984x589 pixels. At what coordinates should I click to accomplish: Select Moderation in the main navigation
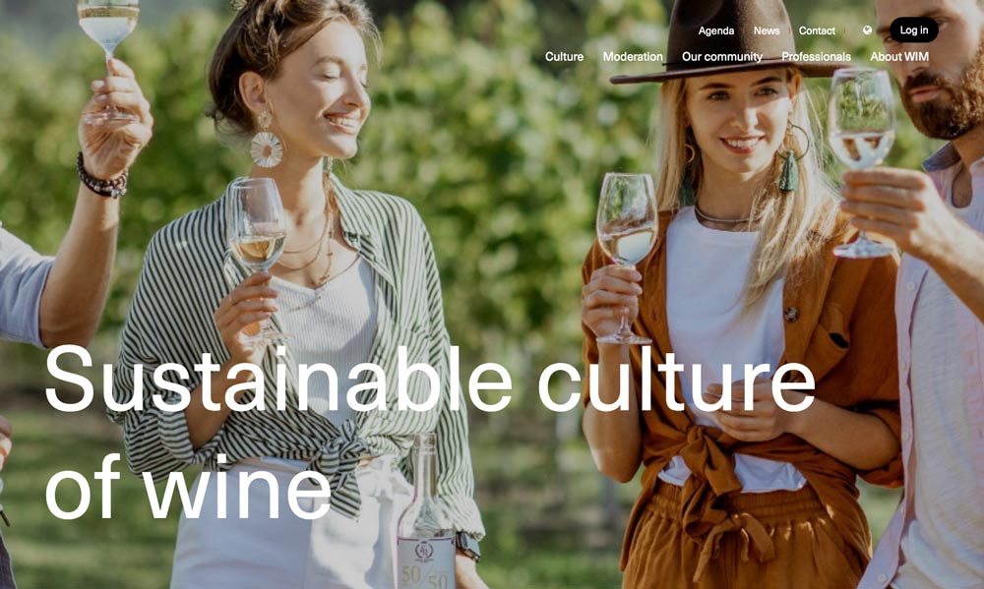[633, 56]
